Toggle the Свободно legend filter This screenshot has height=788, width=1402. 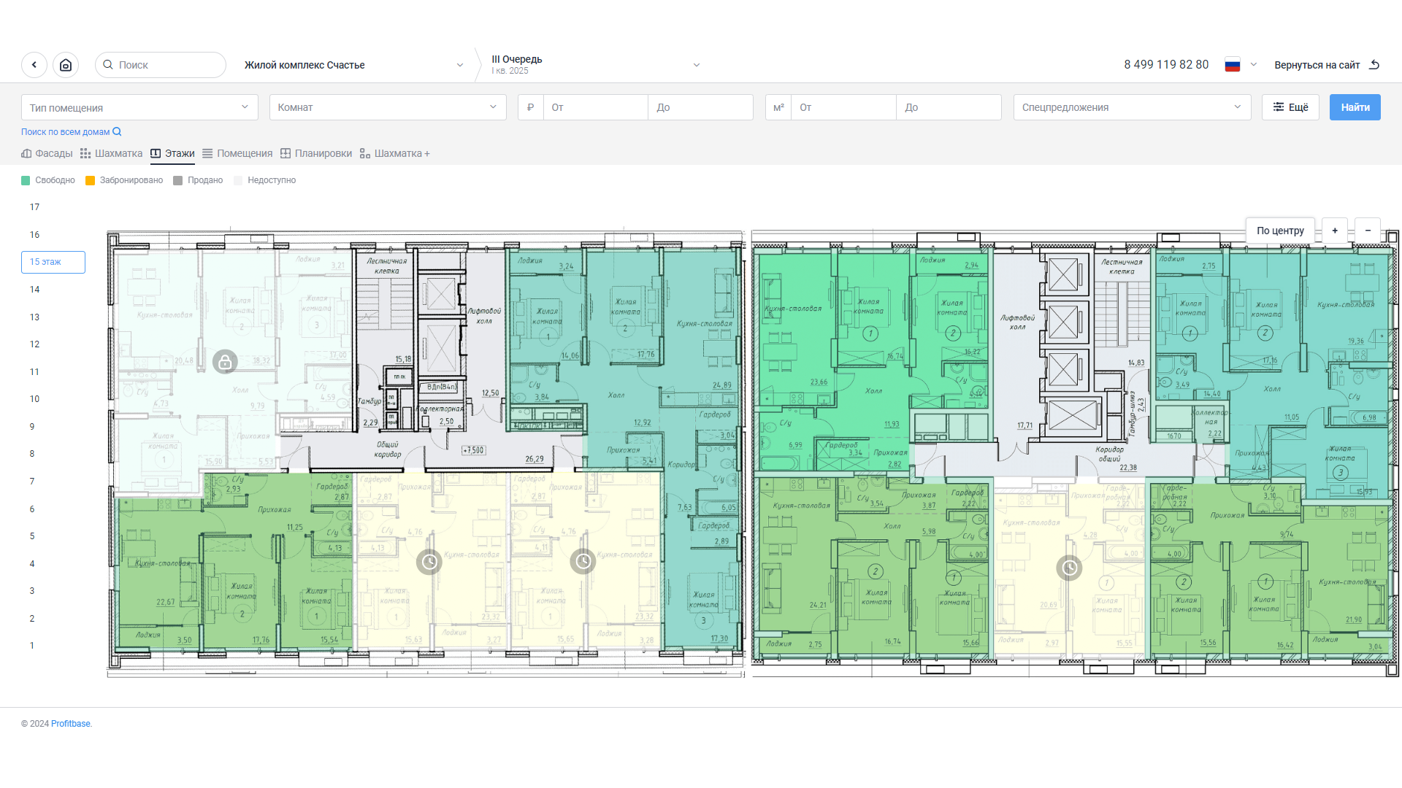coord(48,180)
